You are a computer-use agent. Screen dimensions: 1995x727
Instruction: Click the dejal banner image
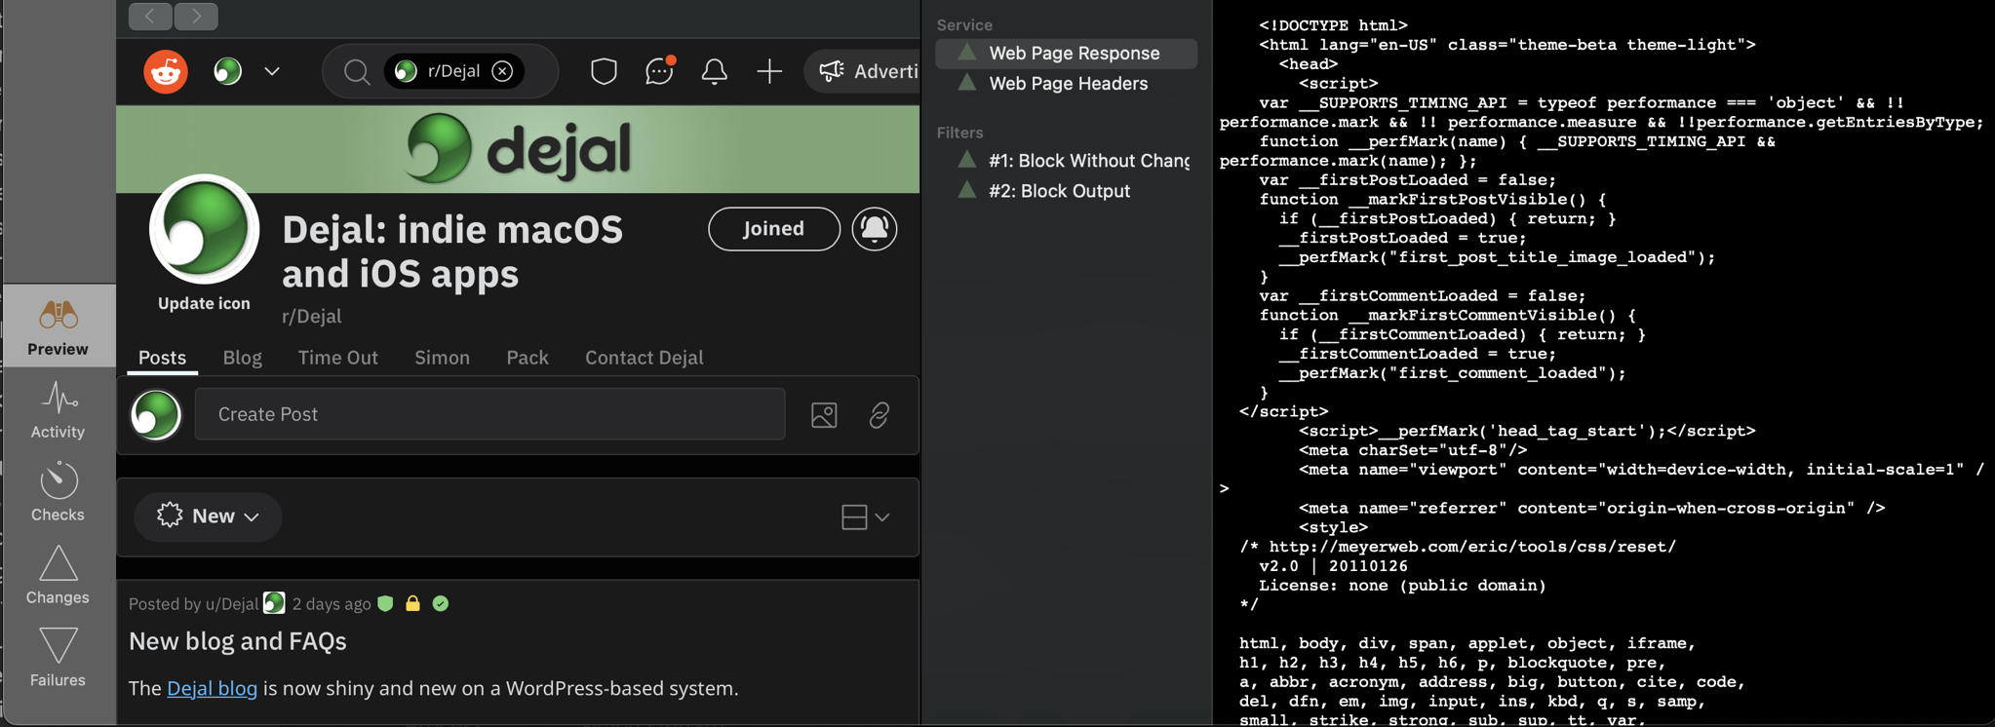[x=518, y=149]
